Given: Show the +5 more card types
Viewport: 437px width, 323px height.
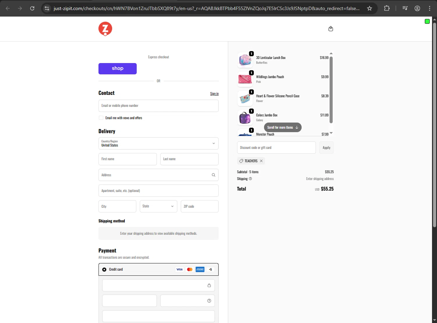Looking at the screenshot, I should click(x=210, y=269).
